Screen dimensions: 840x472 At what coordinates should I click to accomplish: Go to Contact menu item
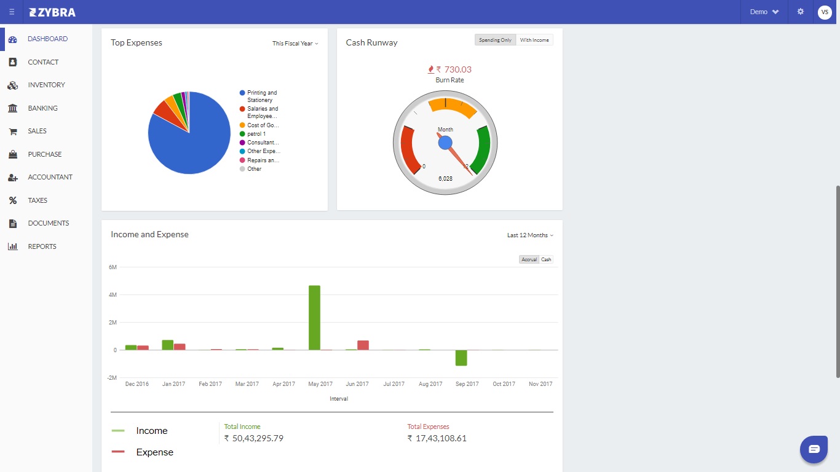point(43,62)
